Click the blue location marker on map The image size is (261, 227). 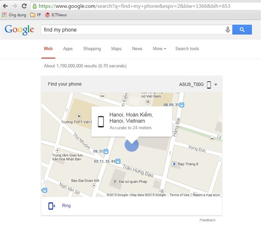coord(131,145)
